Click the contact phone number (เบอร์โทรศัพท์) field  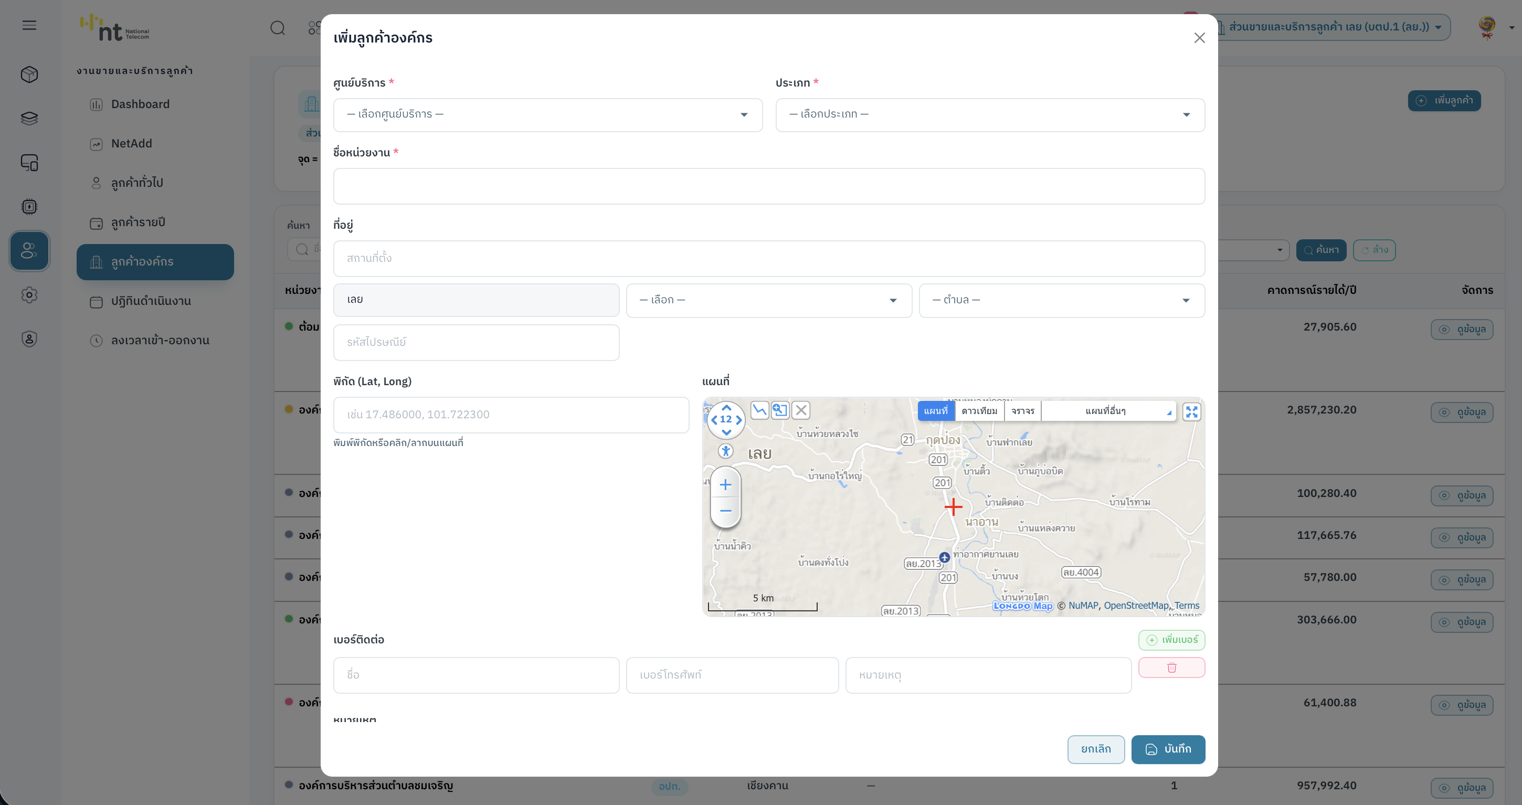coord(732,675)
